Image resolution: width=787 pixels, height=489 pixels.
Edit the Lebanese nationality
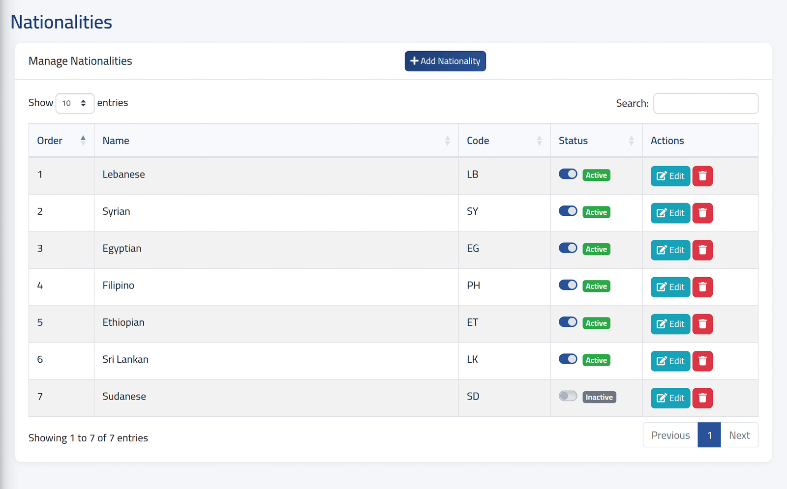coord(670,176)
